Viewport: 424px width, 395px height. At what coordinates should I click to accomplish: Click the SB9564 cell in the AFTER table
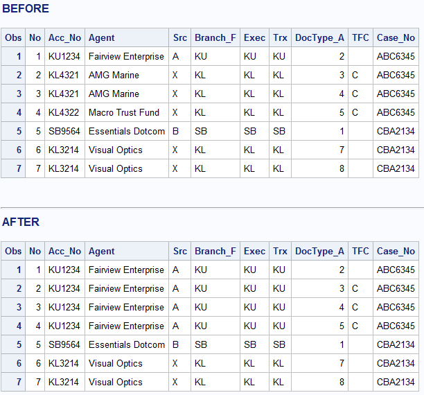[x=64, y=344]
